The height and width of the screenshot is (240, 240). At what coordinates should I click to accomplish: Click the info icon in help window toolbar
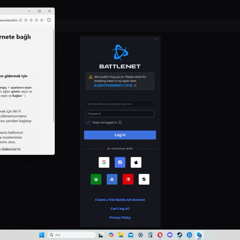click(49, 20)
